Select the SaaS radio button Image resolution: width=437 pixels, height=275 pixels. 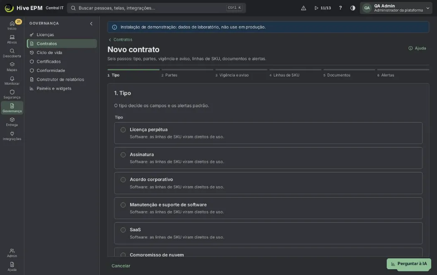[x=123, y=230]
